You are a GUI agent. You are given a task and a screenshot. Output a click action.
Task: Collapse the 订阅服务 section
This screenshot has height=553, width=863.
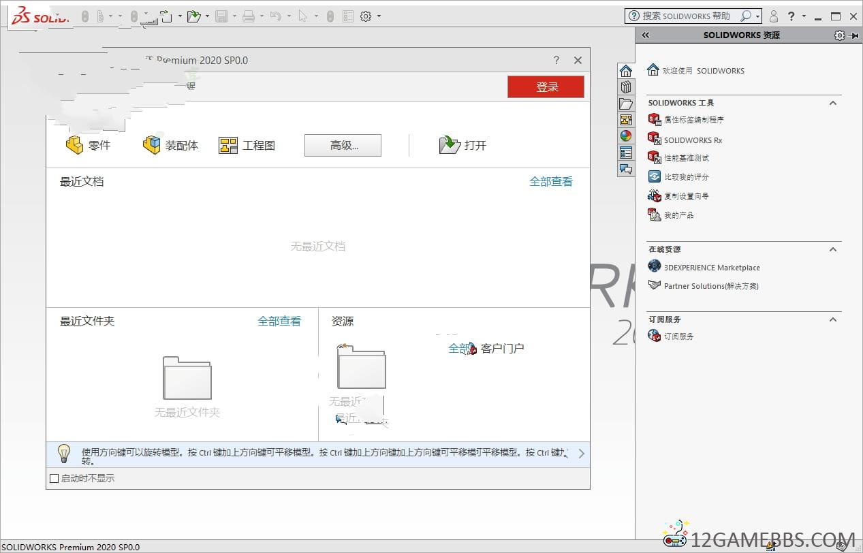(x=832, y=319)
